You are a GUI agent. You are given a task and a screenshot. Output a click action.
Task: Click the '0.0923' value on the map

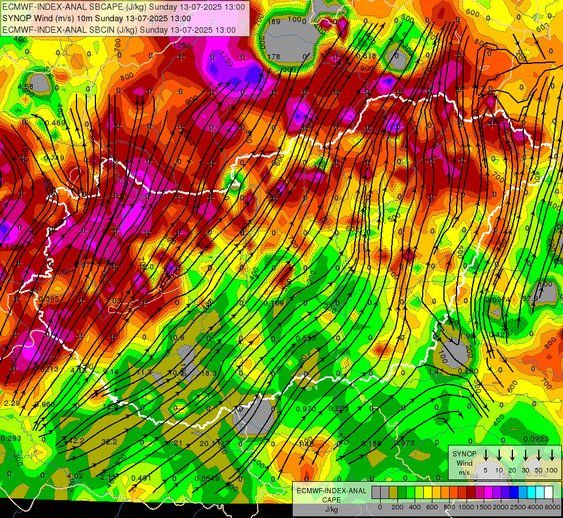coord(536,439)
